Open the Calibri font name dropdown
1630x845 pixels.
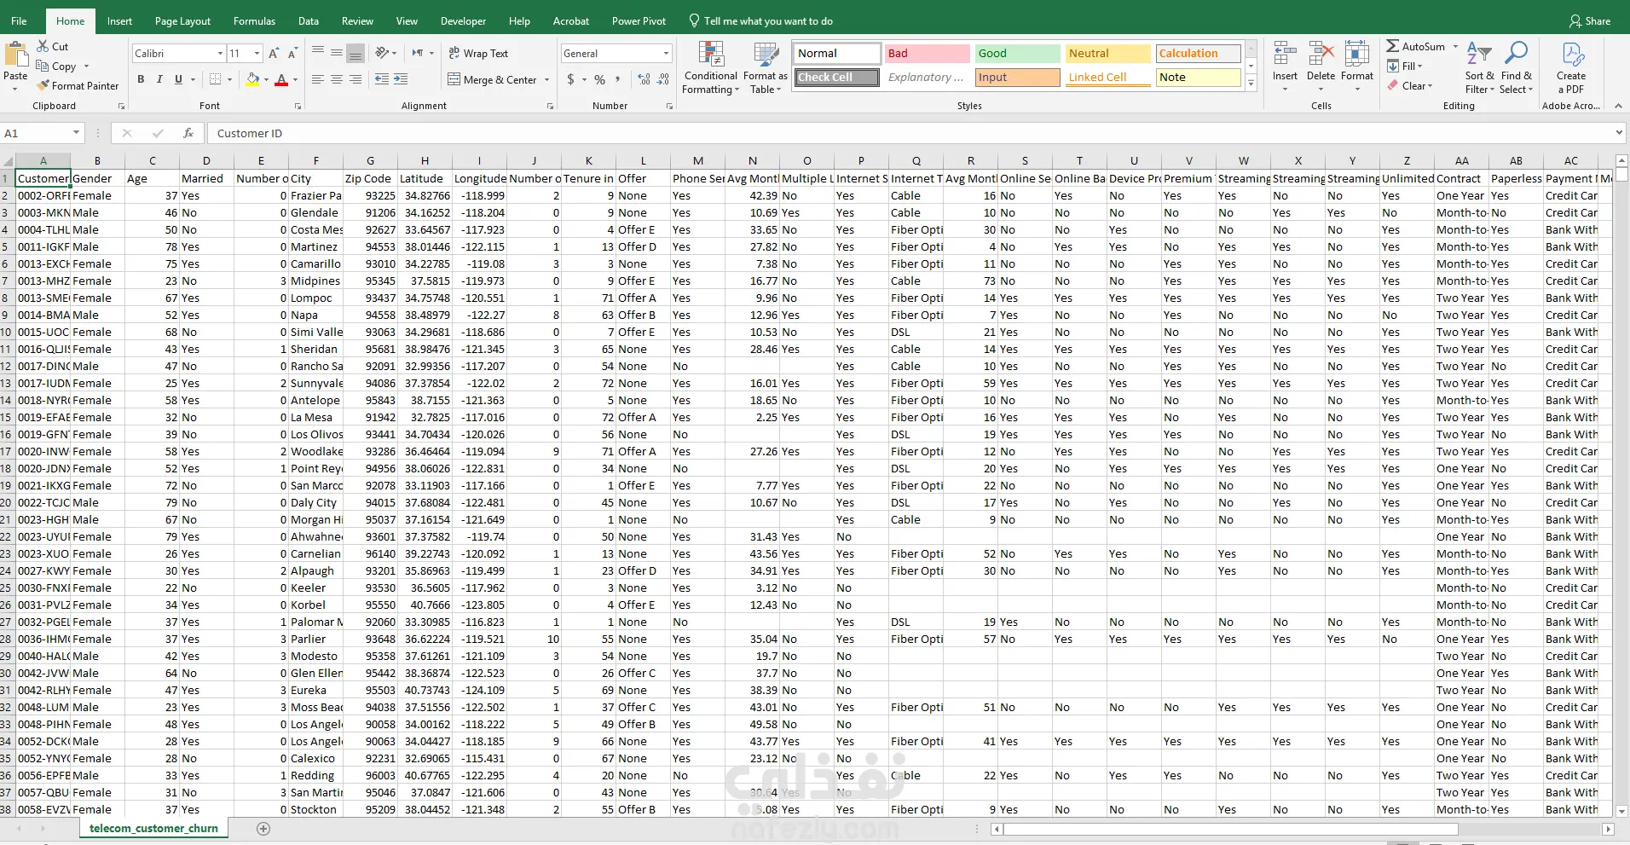[x=220, y=53]
